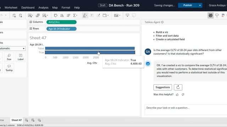This screenshot has width=227, height=127.
Task: Click the New Worksheet toolbar icon
Action: 31,16
